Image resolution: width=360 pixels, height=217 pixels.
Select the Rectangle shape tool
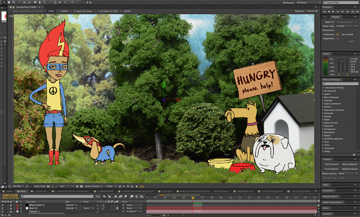35,2
